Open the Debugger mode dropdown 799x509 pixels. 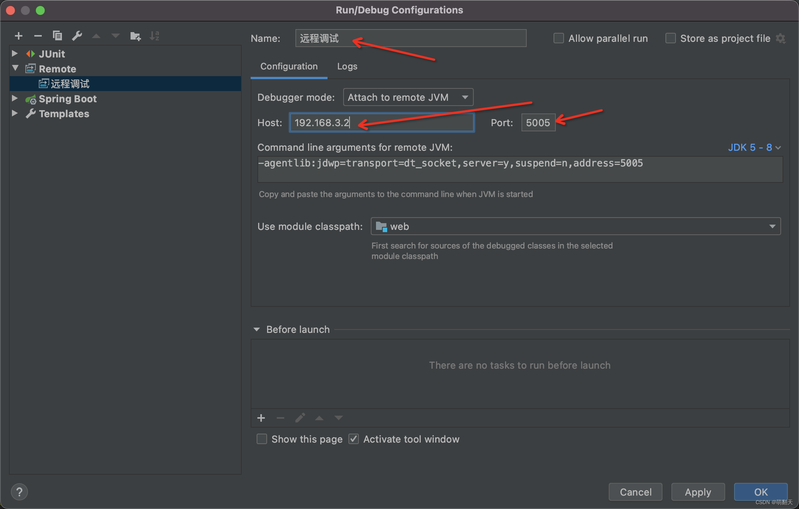(408, 97)
